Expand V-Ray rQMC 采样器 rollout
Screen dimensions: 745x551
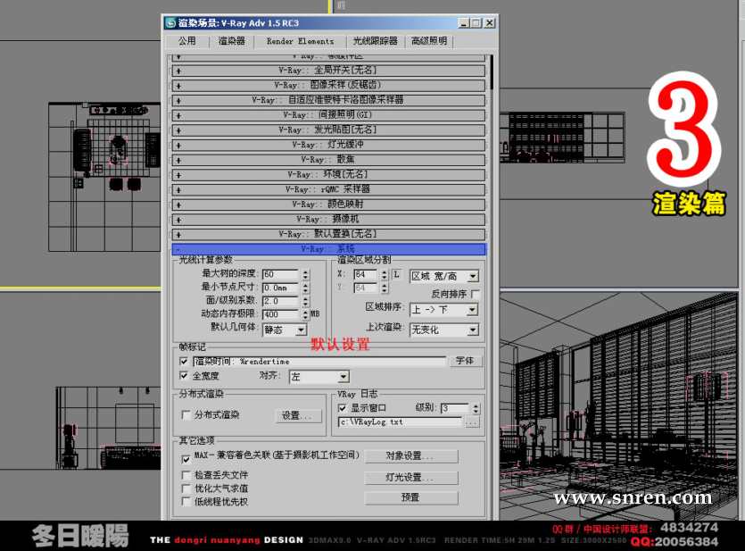[328, 189]
